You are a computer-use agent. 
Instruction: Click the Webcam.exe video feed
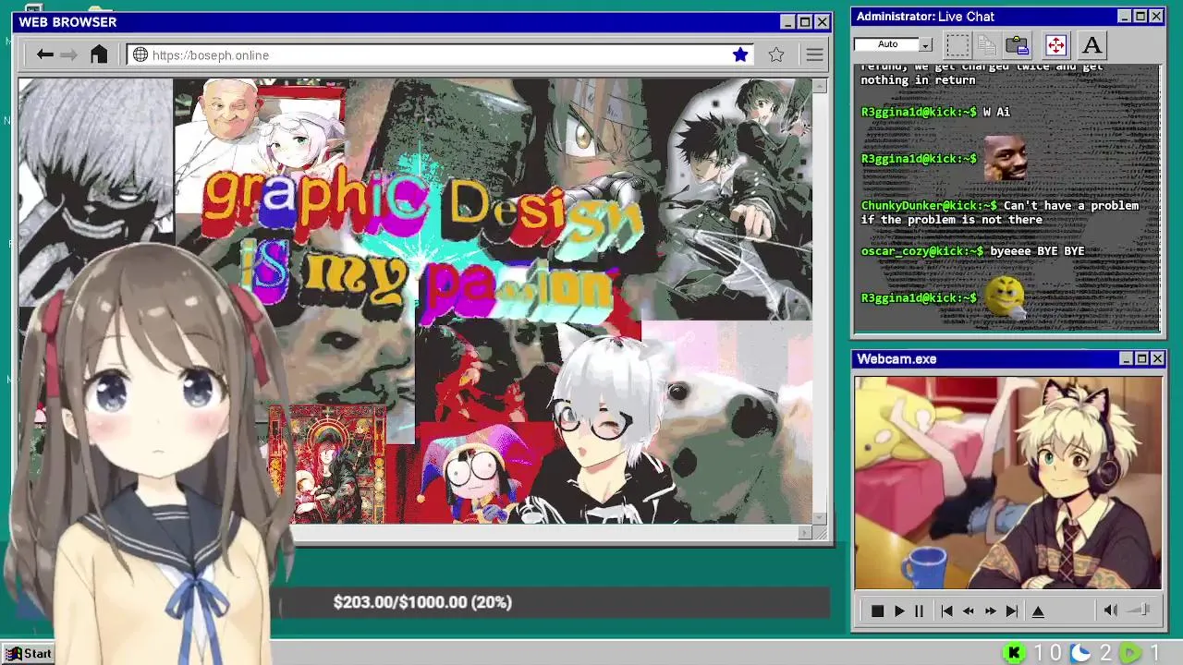tap(1008, 482)
